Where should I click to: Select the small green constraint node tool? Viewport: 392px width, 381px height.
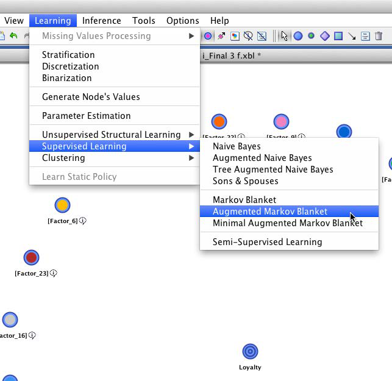(312, 36)
